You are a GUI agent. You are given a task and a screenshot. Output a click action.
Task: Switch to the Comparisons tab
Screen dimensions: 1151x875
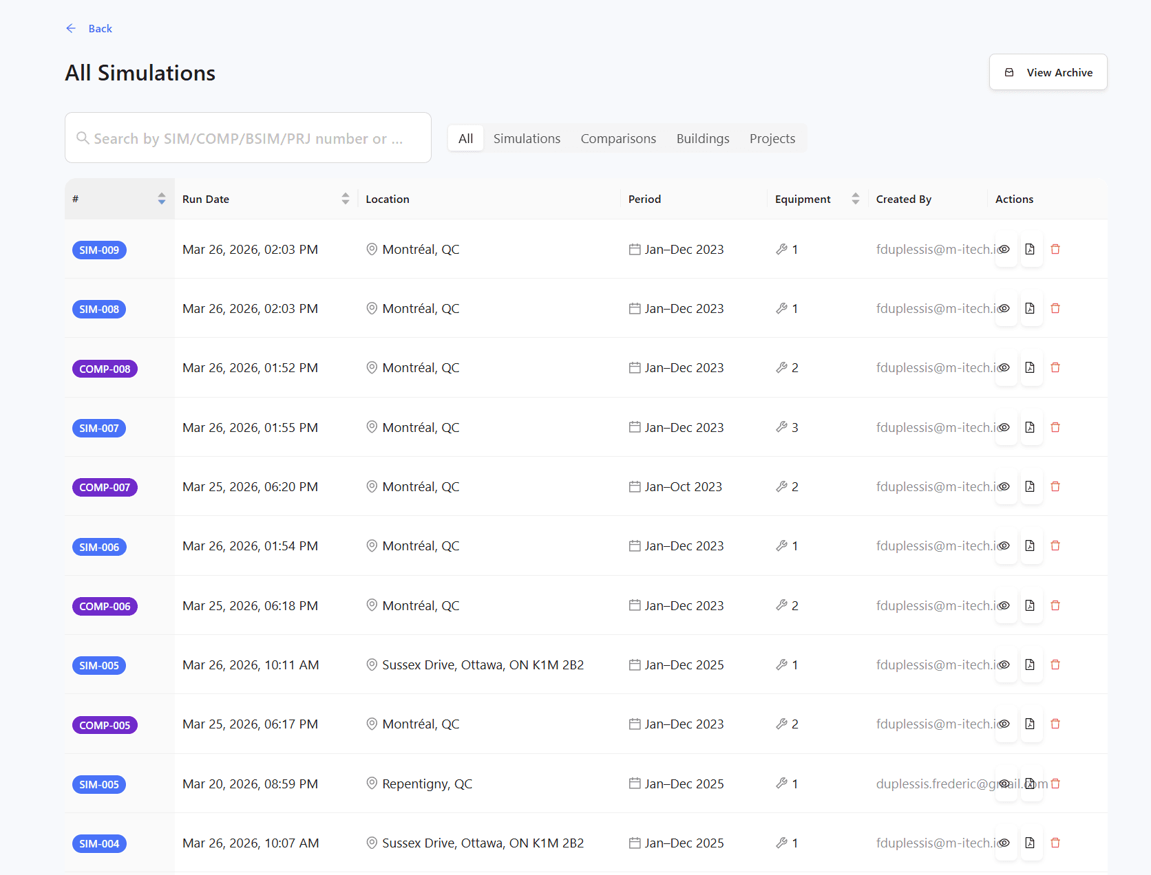618,138
